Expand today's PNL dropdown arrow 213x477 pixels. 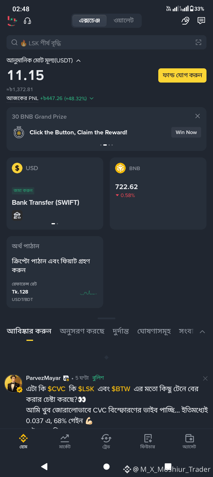[x=91, y=98]
